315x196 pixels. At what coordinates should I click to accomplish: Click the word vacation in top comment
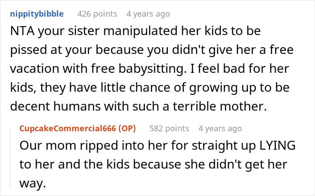pos(35,69)
